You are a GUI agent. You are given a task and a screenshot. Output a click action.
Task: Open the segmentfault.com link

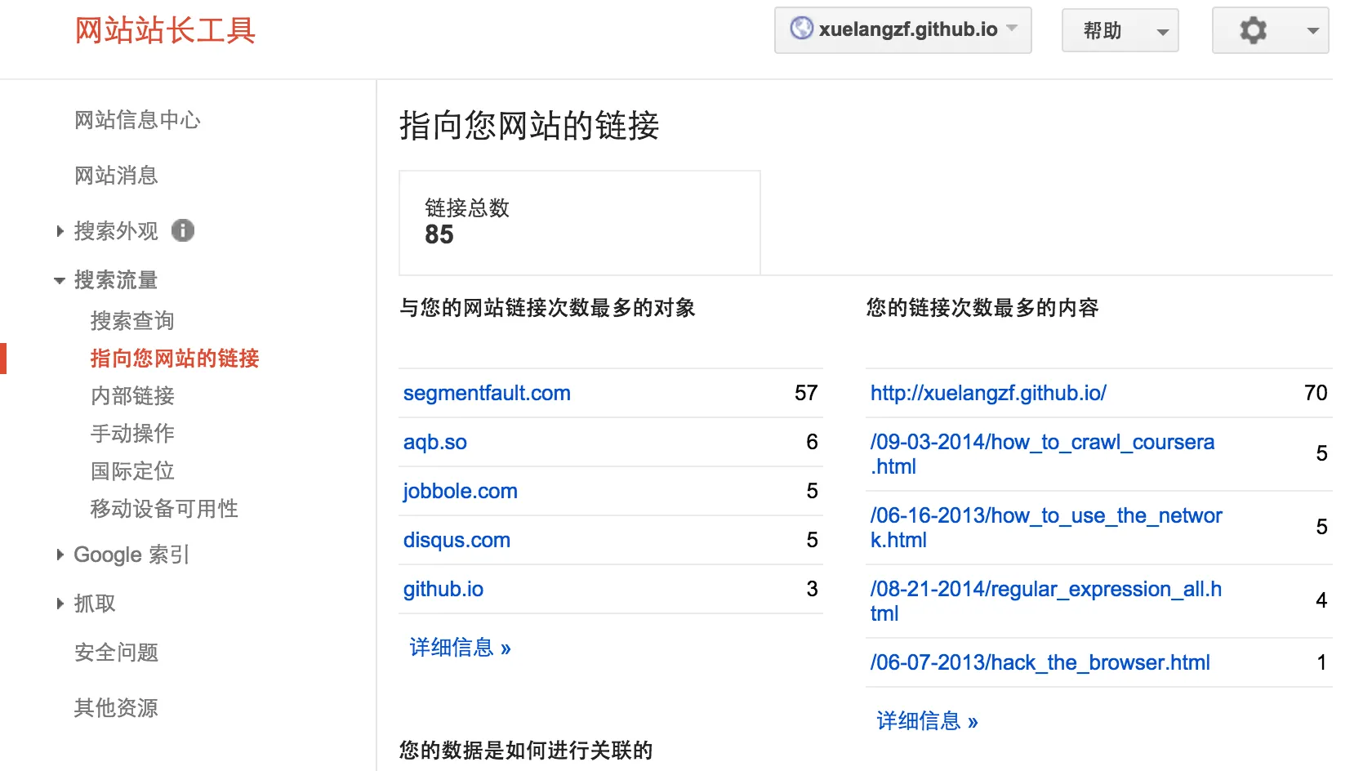487,393
